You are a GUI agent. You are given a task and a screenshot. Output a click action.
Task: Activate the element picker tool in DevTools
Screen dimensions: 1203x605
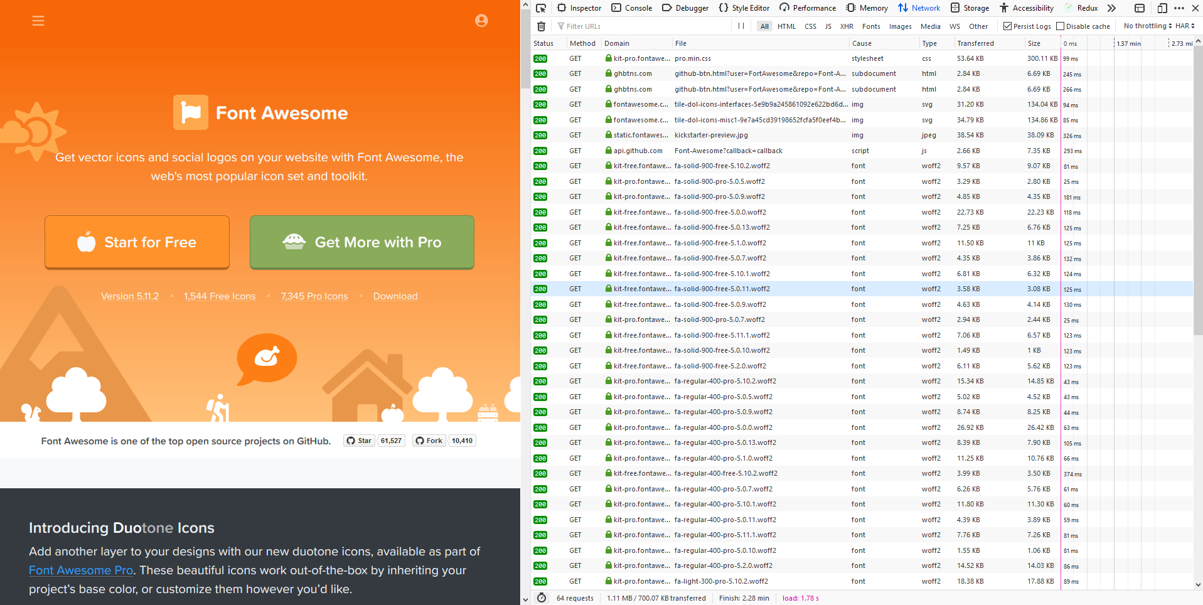point(541,8)
